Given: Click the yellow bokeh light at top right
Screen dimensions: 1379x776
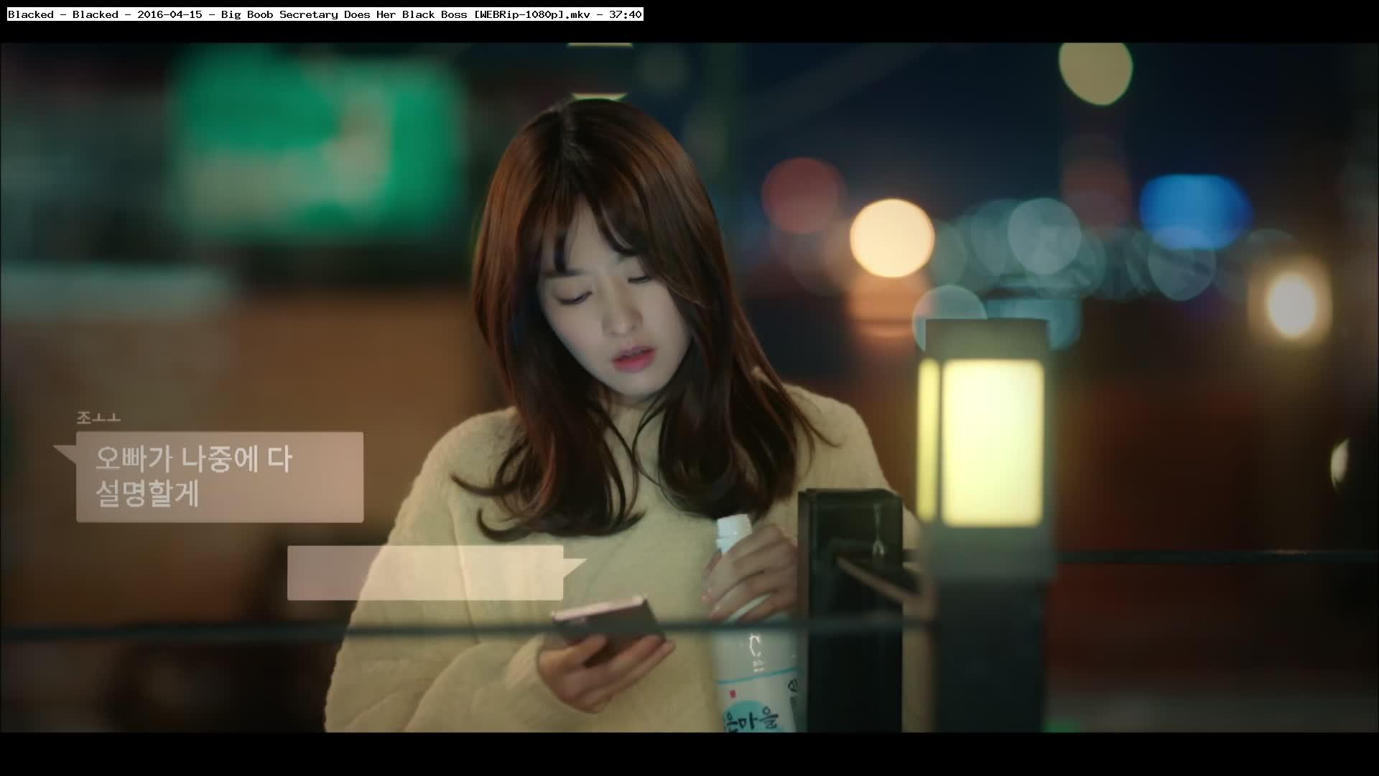Looking at the screenshot, I should tap(1095, 72).
